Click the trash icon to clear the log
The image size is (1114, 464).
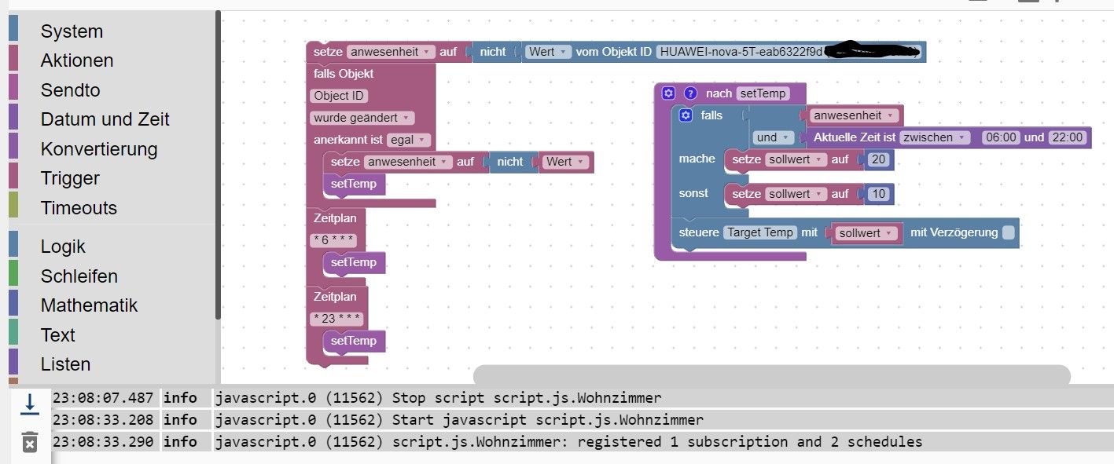(29, 441)
